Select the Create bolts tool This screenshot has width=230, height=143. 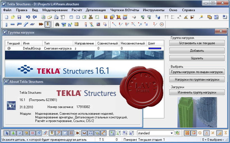tap(41, 24)
